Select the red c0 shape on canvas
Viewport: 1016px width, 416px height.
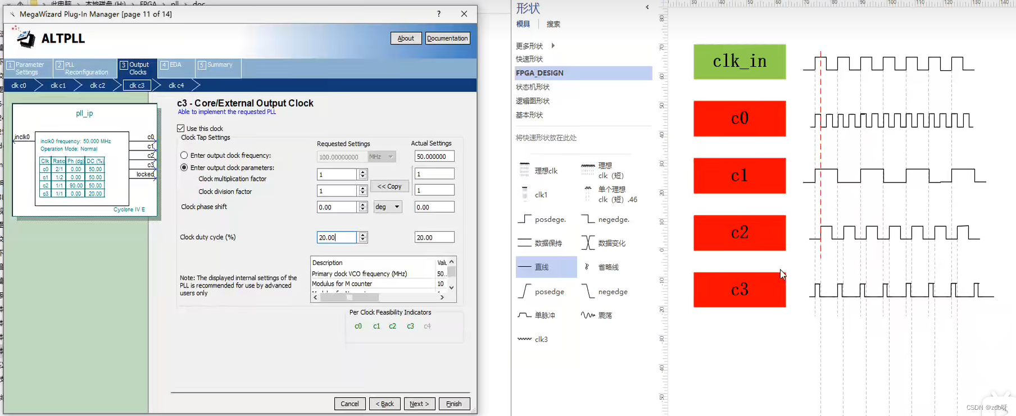point(740,118)
